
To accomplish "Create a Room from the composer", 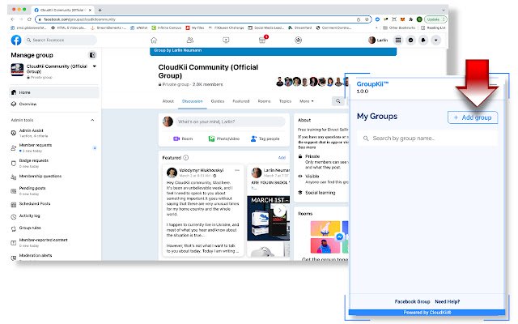I will (183, 139).
